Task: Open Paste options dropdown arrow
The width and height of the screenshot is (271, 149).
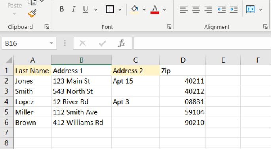Action: (15, 13)
